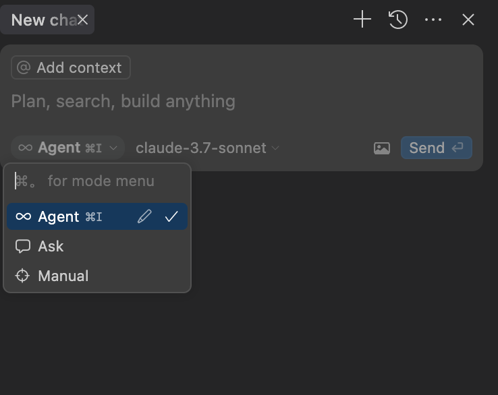Image resolution: width=498 pixels, height=395 pixels.
Task: Switch to the New chat tab
Action: [40, 20]
